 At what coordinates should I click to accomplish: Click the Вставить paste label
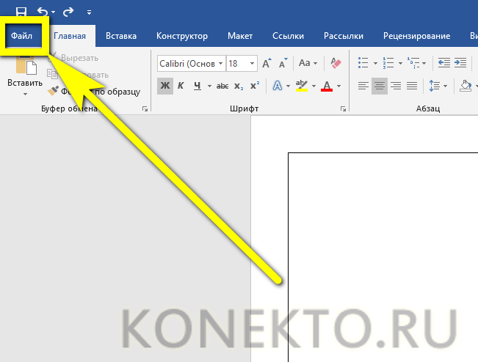tap(25, 83)
